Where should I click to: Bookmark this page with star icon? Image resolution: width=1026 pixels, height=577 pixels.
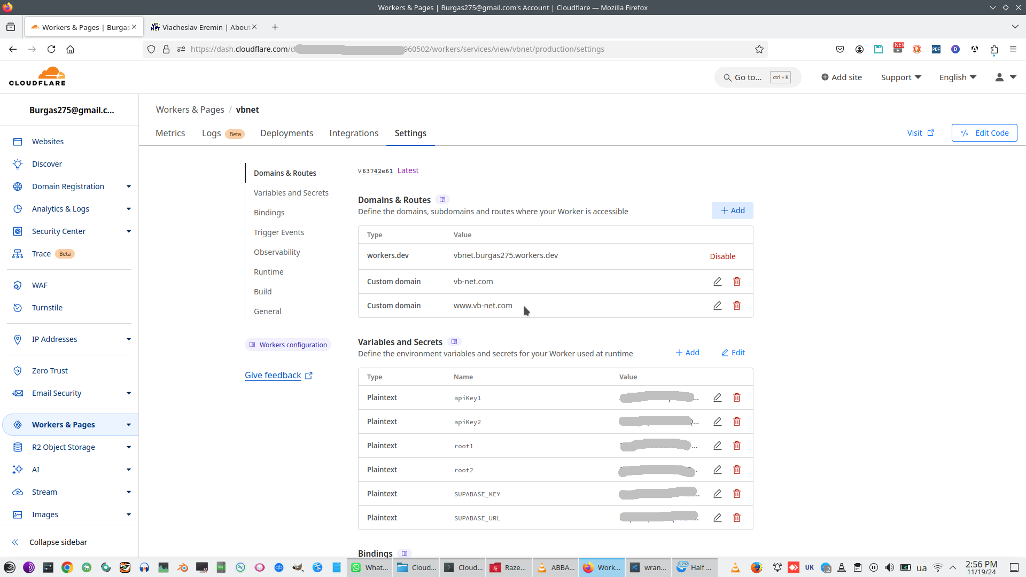click(759, 49)
